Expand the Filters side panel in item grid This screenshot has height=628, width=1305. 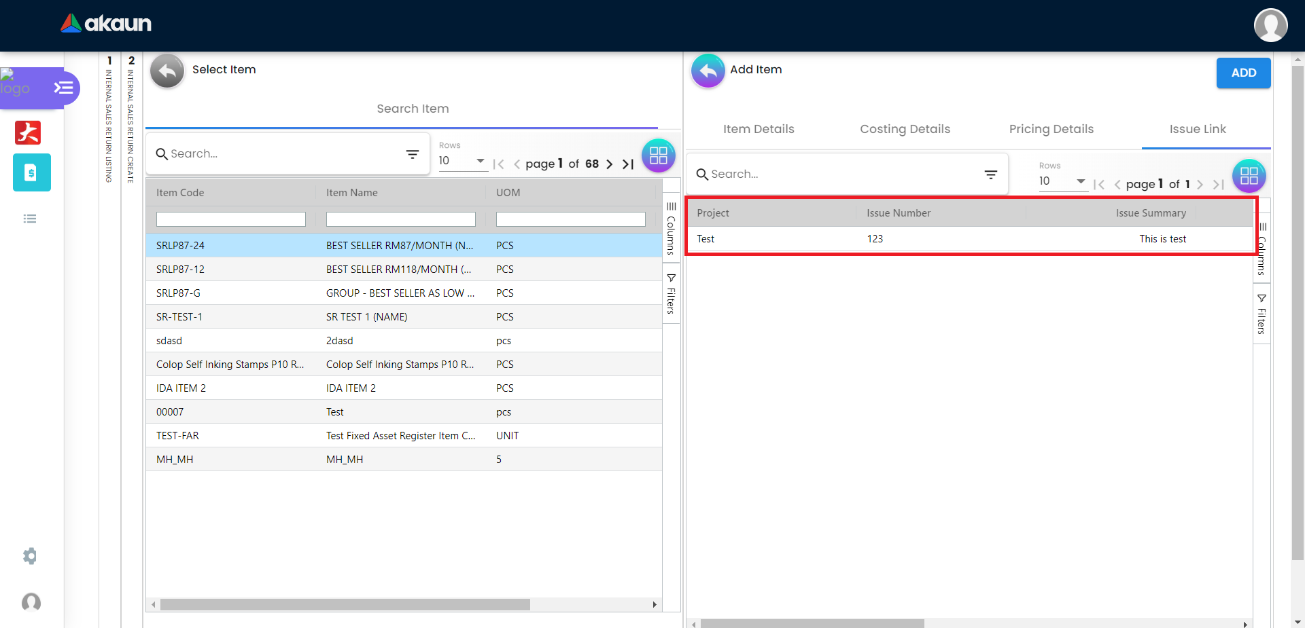tap(671, 294)
